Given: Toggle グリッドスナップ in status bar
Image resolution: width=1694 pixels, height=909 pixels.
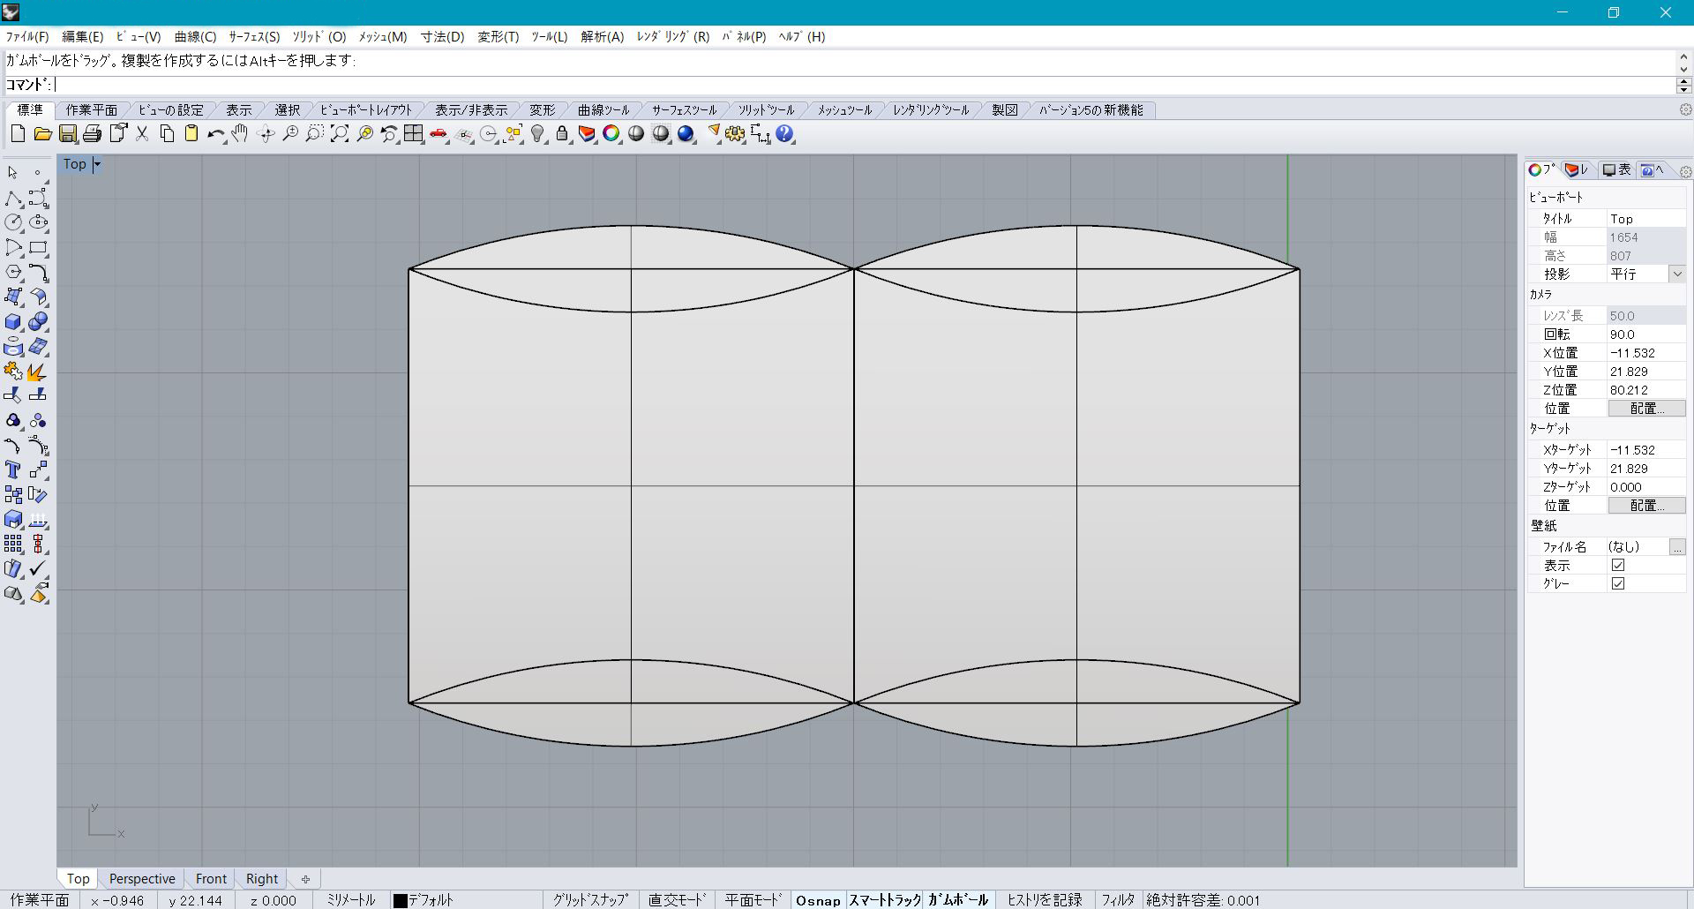Looking at the screenshot, I should [590, 899].
